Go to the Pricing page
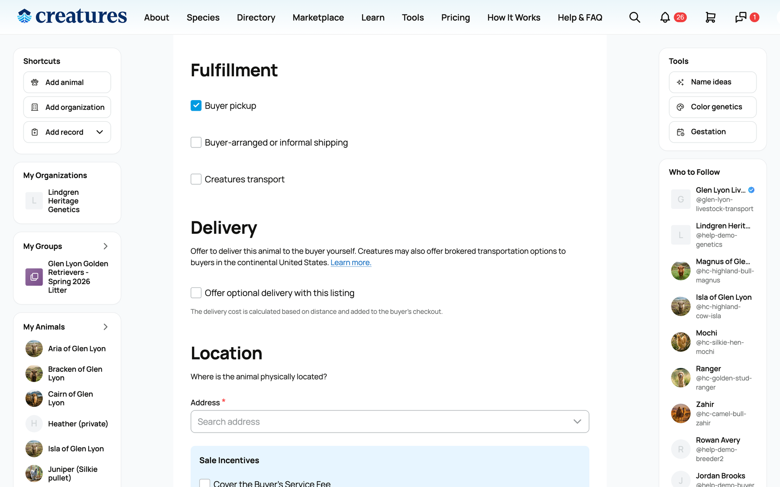The height and width of the screenshot is (487, 780). [456, 17]
